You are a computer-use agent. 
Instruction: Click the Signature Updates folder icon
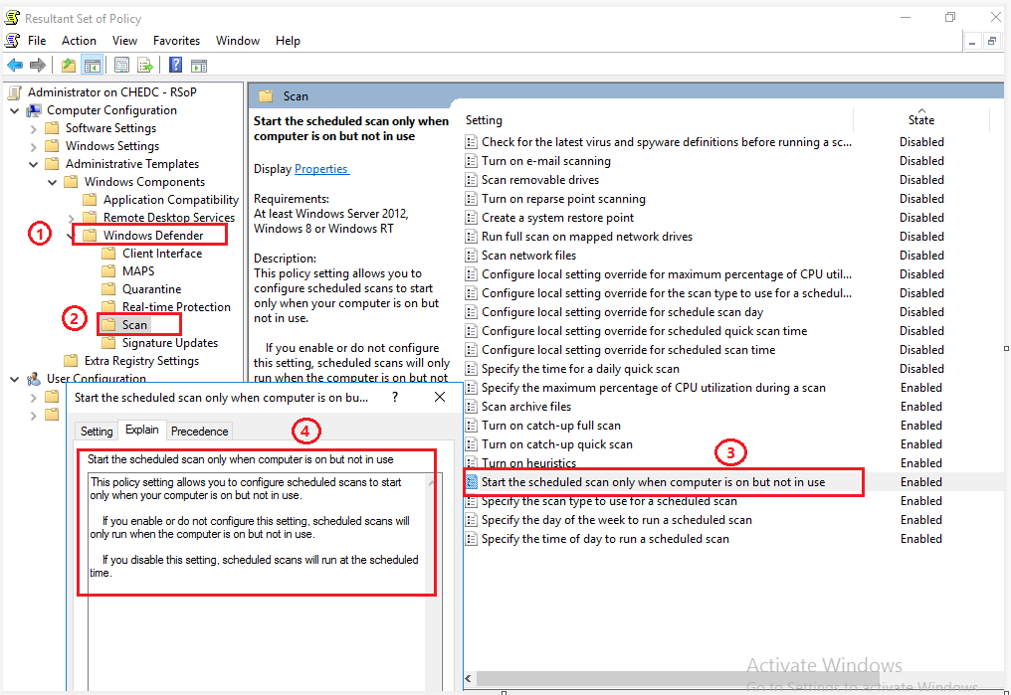[109, 342]
